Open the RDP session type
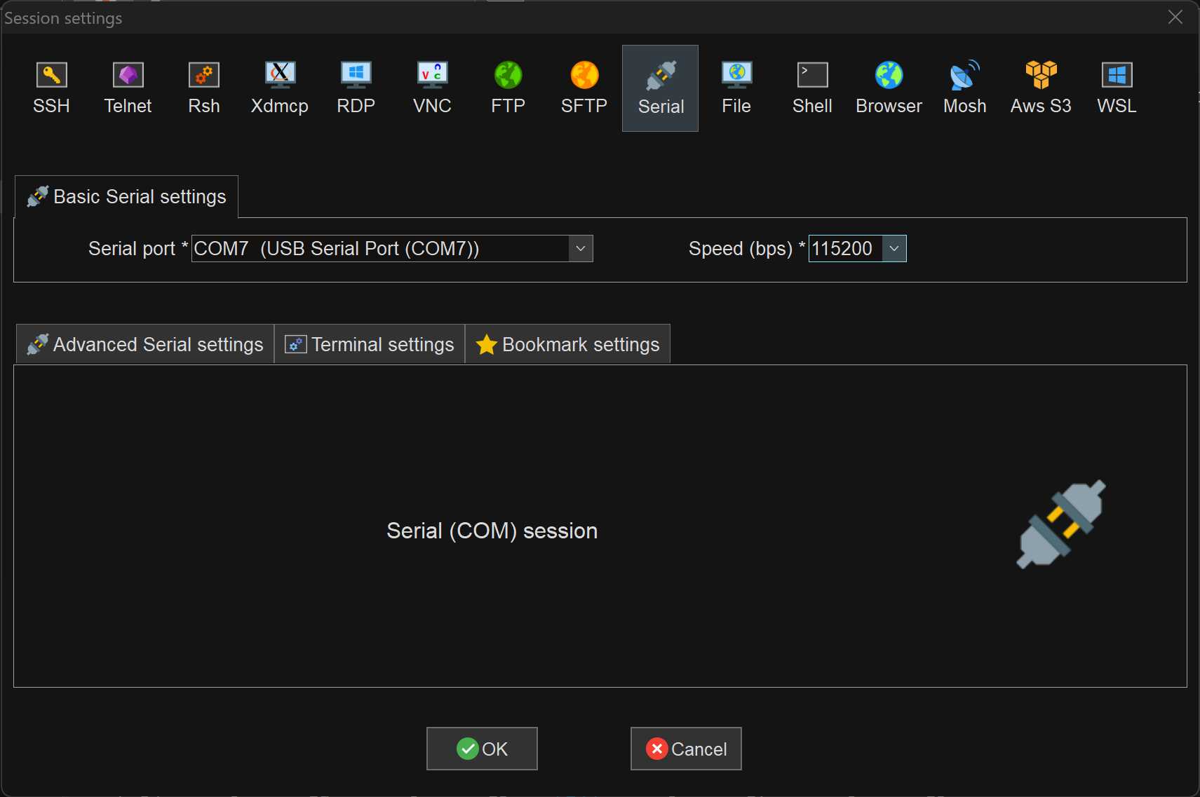This screenshot has height=797, width=1200. pyautogui.click(x=356, y=88)
